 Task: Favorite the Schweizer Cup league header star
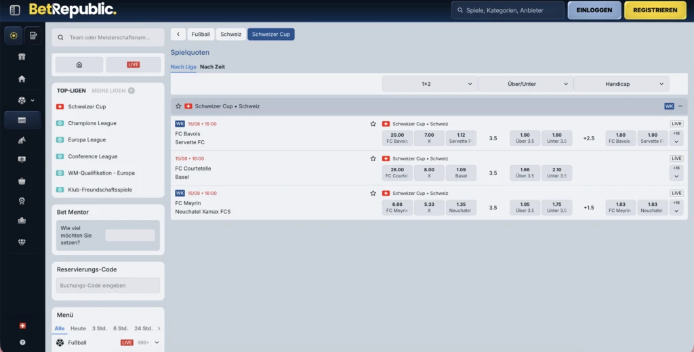pos(178,106)
